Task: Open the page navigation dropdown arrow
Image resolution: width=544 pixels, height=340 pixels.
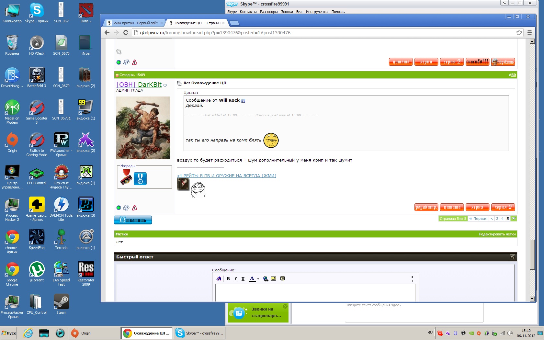Action: [514, 219]
